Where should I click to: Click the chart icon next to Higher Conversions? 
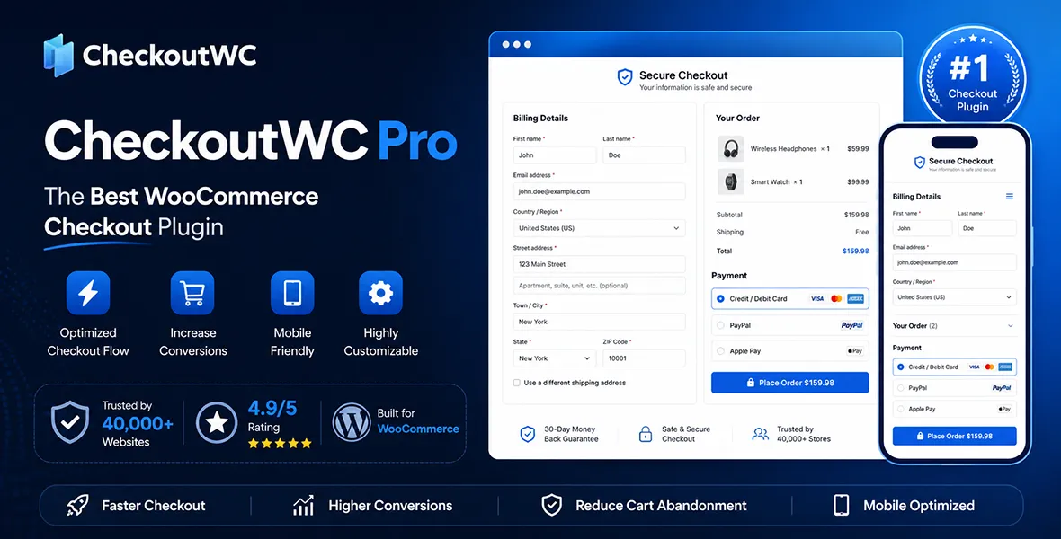pyautogui.click(x=303, y=505)
